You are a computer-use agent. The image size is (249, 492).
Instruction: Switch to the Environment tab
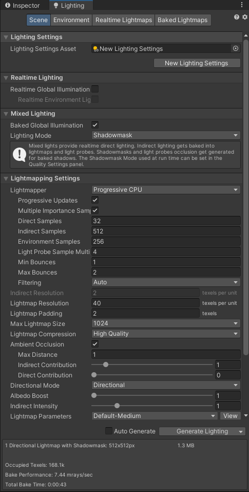point(71,20)
